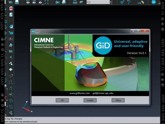The image size is (165, 124).
Task: Click the open folder icon in top toolbar
Action: pyautogui.click(x=10, y=2)
